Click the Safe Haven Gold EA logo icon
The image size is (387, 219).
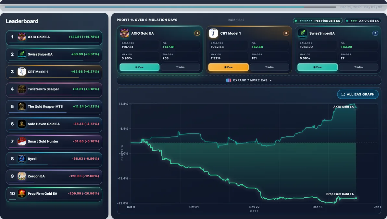coord(22,124)
